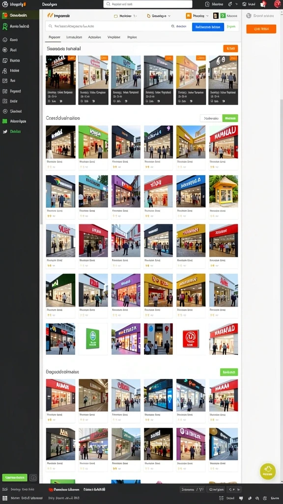Click the orange button in the right panel
Image resolution: width=283 pixels, height=504 pixels.
coord(261,29)
